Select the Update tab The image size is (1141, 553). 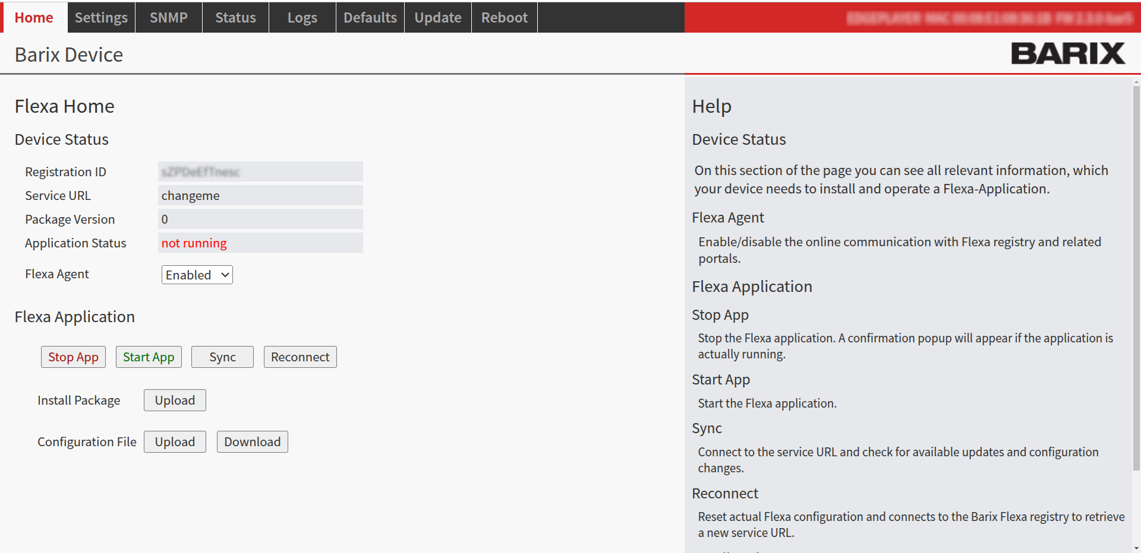point(437,18)
